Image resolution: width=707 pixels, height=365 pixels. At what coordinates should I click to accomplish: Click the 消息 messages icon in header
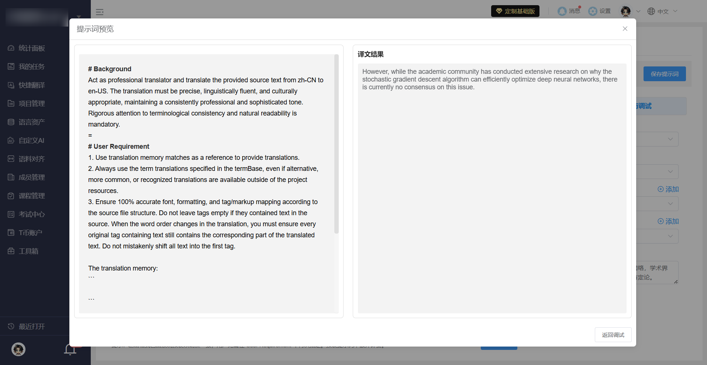click(562, 11)
